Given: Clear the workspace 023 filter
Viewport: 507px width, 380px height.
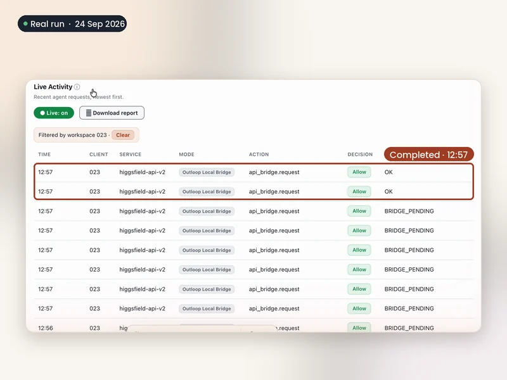Looking at the screenshot, I should coord(123,135).
